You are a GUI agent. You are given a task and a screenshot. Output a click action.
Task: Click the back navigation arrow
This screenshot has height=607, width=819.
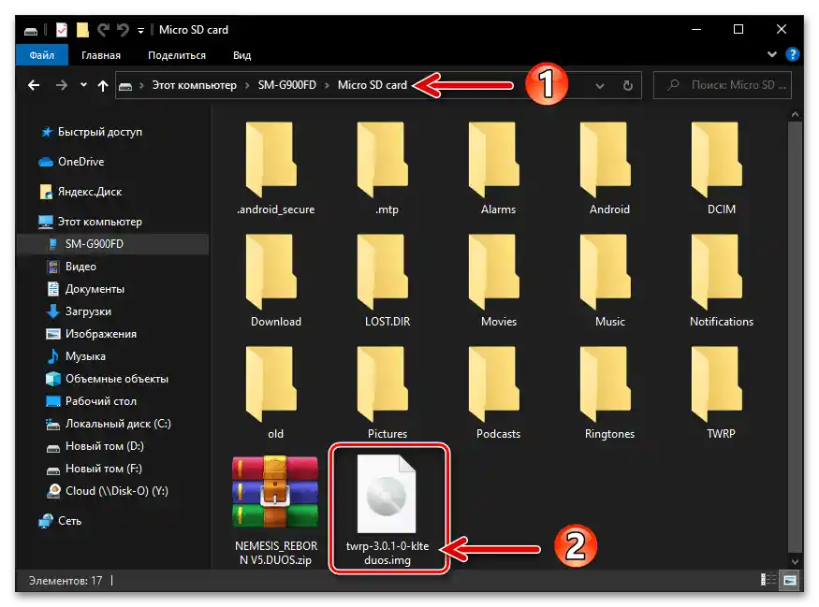tap(34, 85)
